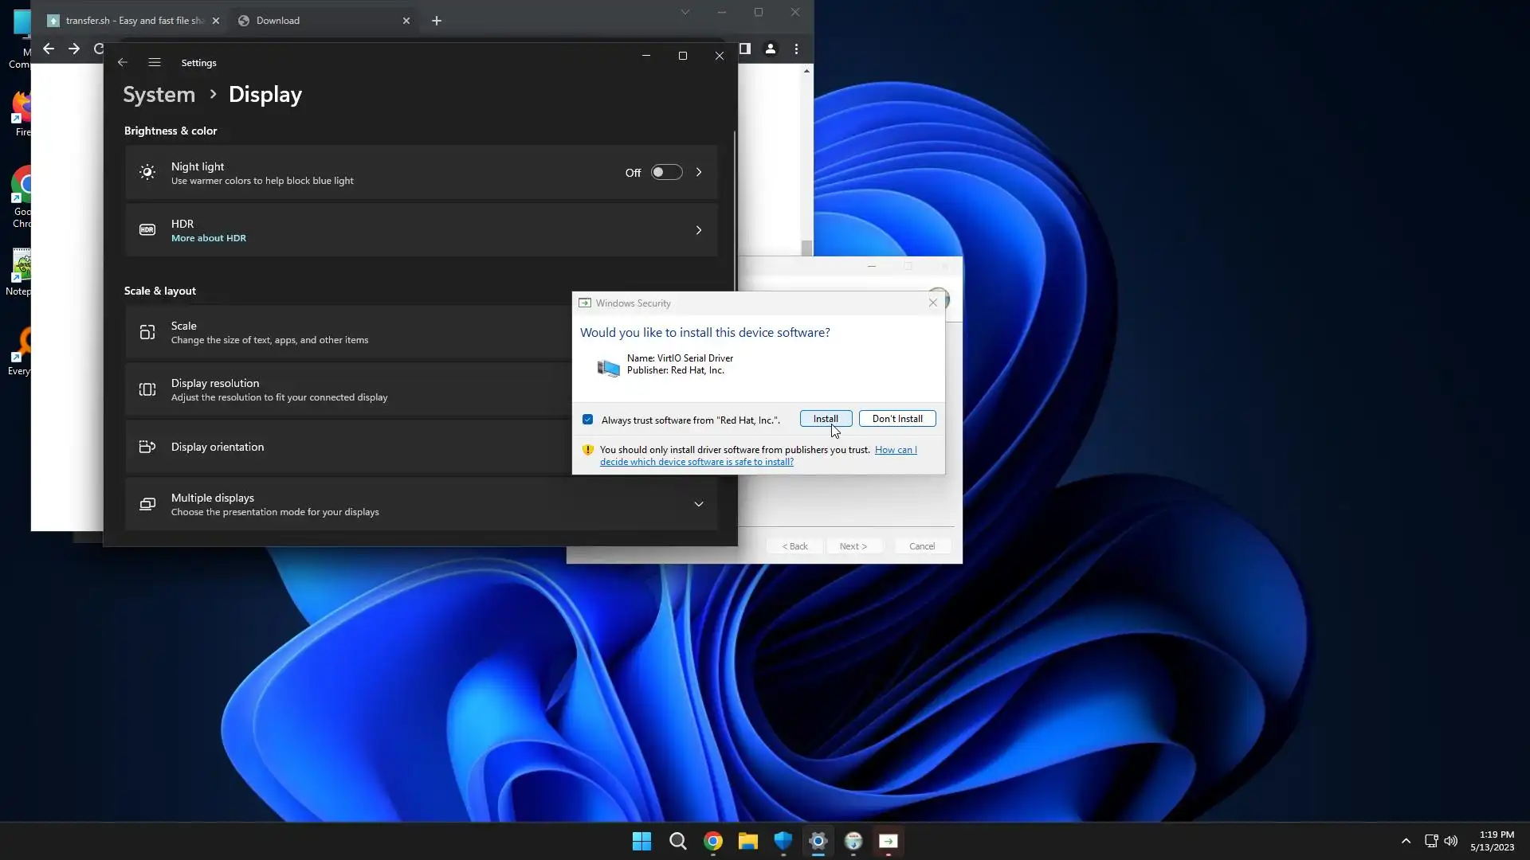Image resolution: width=1530 pixels, height=860 pixels.
Task: Open the Windows Start menu
Action: (641, 841)
